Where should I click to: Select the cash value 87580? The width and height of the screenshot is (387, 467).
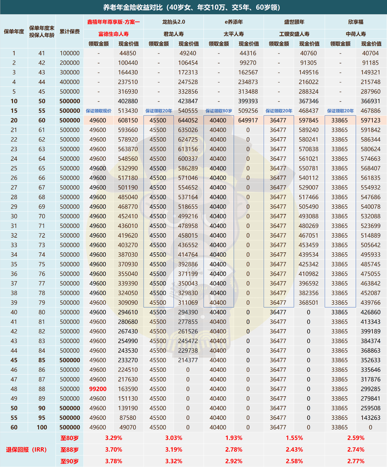pos(128,418)
